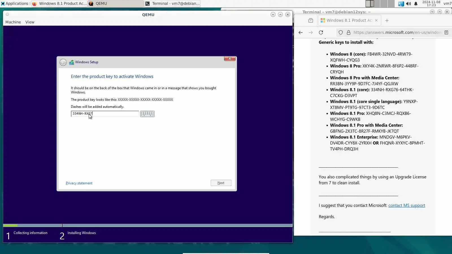
Task: Switch to the QEMU taskbar item
Action: [x=116, y=3]
